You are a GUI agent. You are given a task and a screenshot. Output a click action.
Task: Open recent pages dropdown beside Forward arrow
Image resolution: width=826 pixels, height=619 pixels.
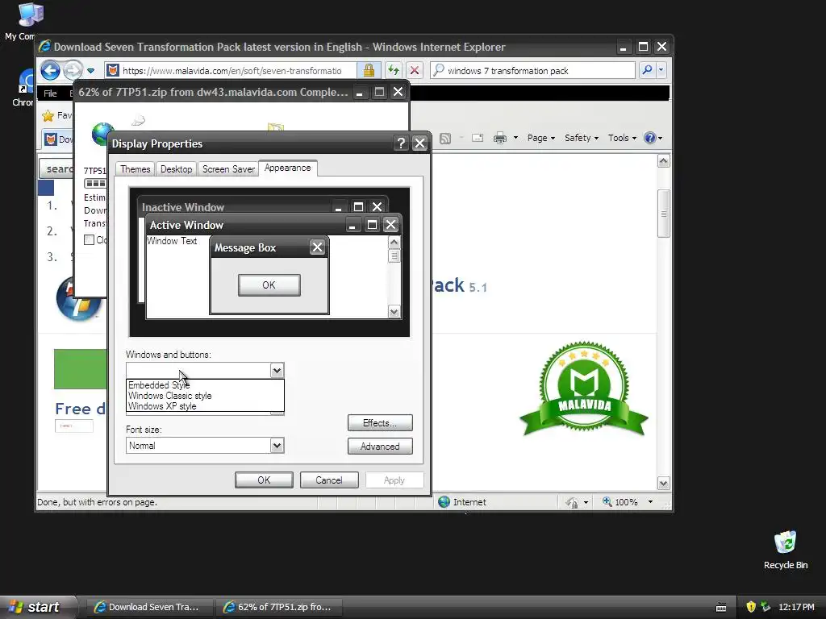[x=90, y=71]
